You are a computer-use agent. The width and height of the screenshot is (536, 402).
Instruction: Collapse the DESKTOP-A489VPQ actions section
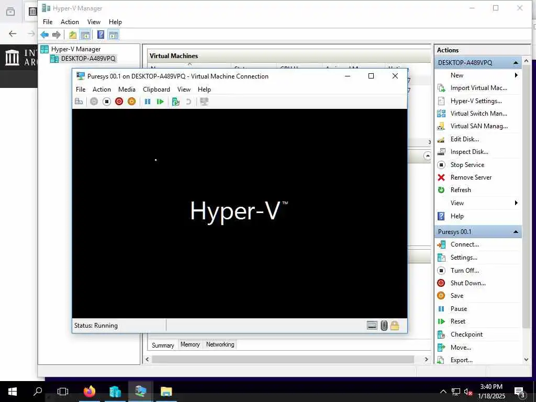click(x=516, y=63)
